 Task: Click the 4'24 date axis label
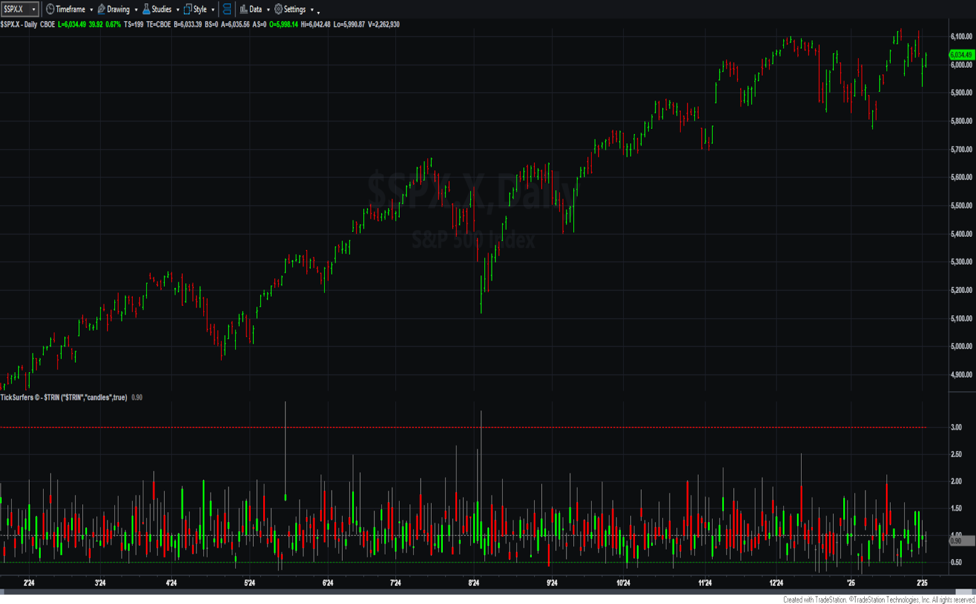coord(172,583)
